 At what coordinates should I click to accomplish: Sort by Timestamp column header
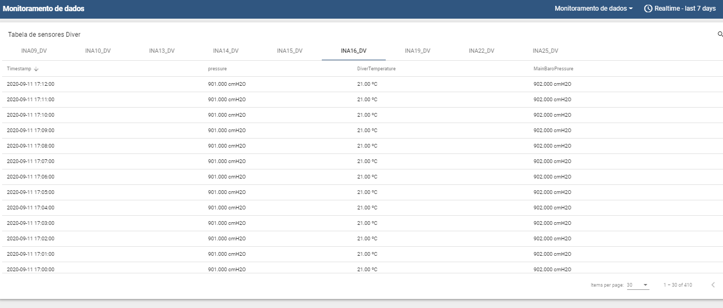pyautogui.click(x=19, y=69)
